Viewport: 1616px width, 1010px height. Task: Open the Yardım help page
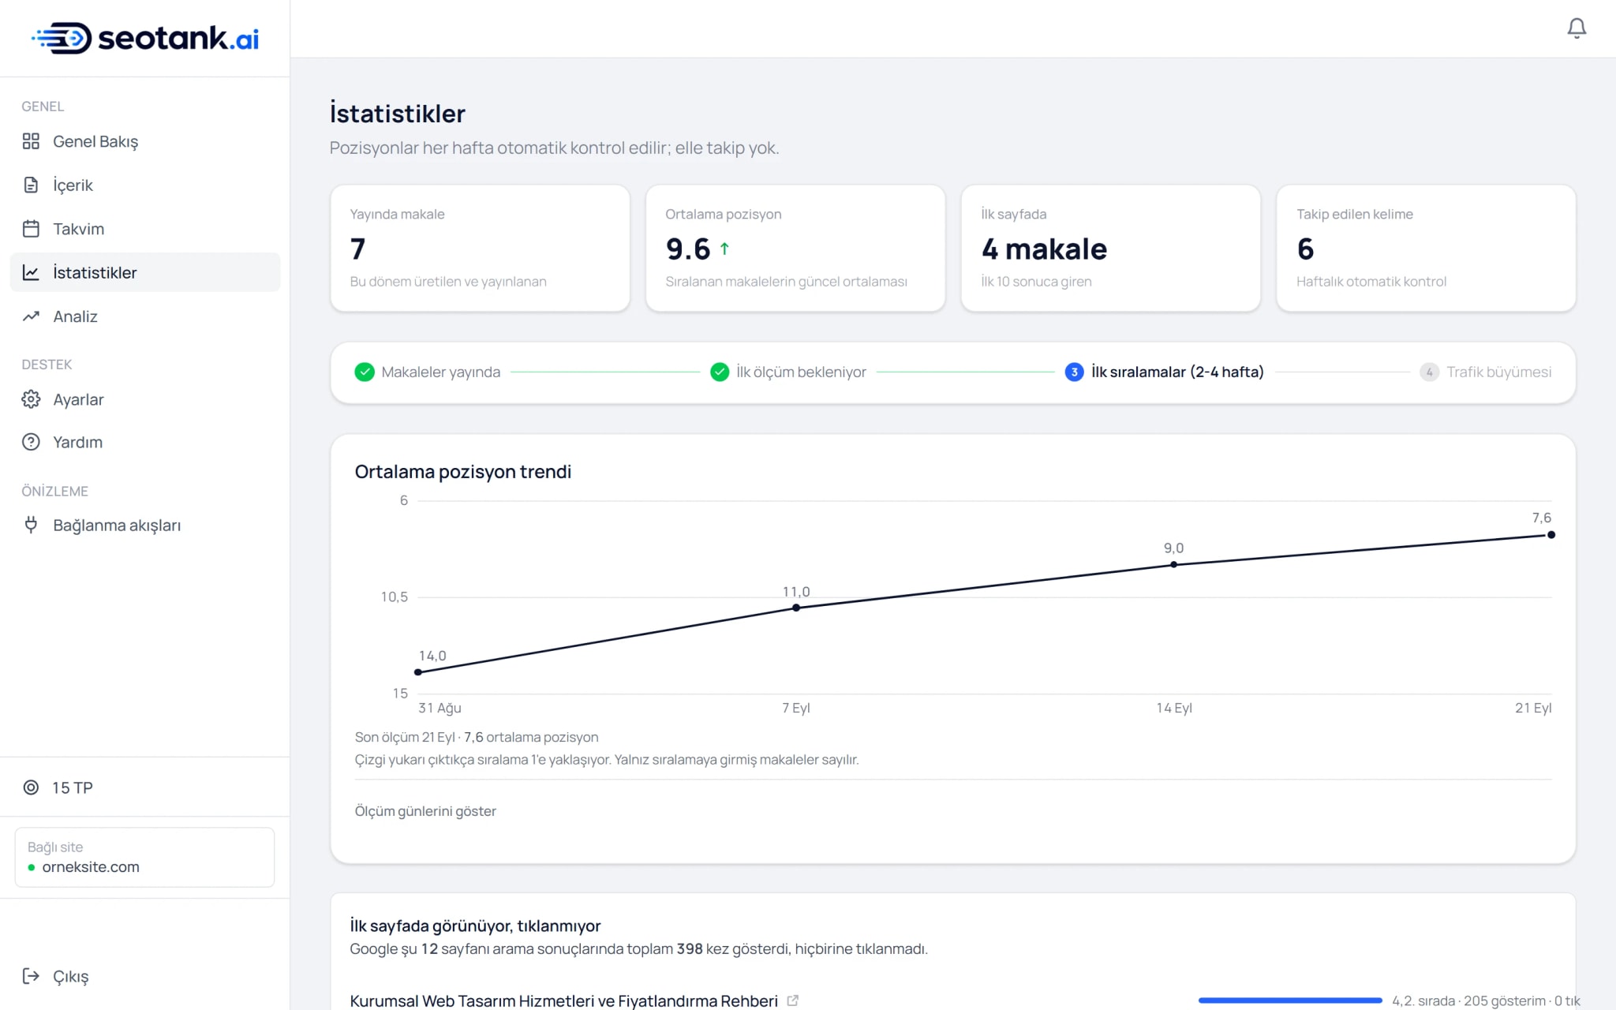[145, 442]
